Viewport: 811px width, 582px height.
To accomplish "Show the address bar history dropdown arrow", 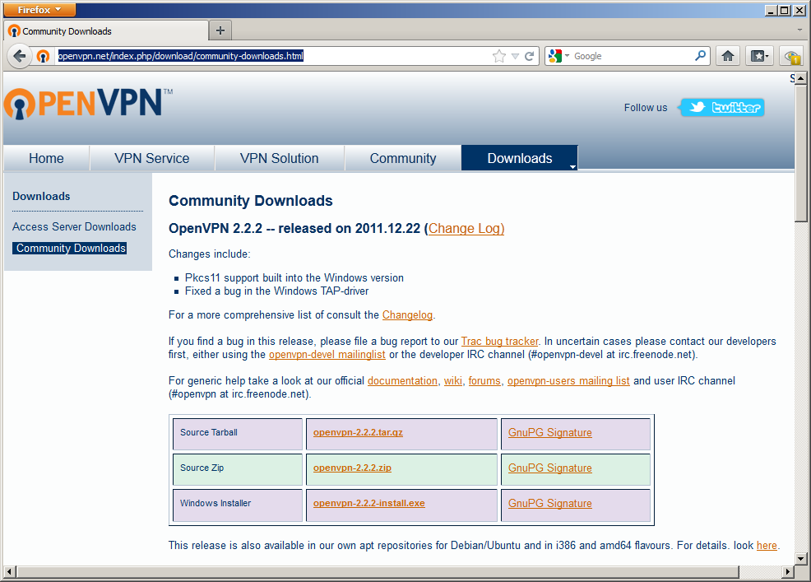I will pos(515,56).
